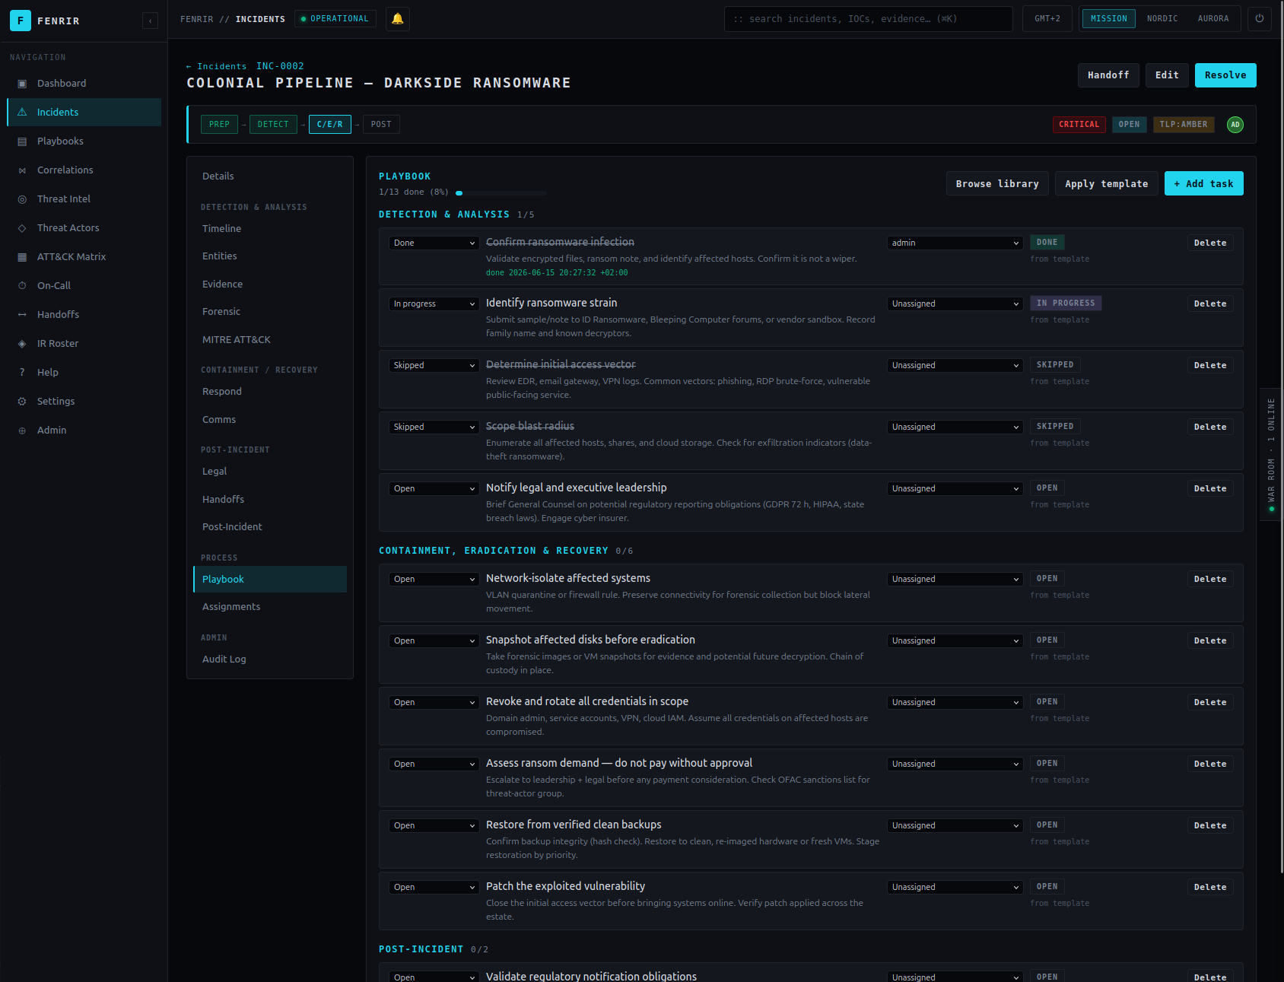Click the playbook progress bar
Viewport: 1284px width, 982px height.
tap(501, 193)
